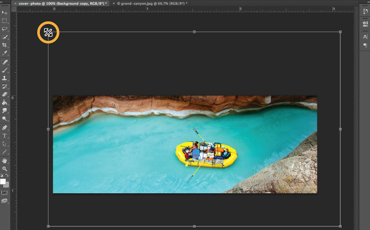
Task: Click the top-right corner transform handle
Action: tap(340, 32)
